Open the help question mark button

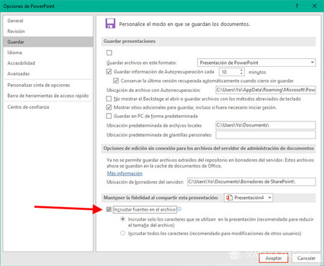coord(297,6)
